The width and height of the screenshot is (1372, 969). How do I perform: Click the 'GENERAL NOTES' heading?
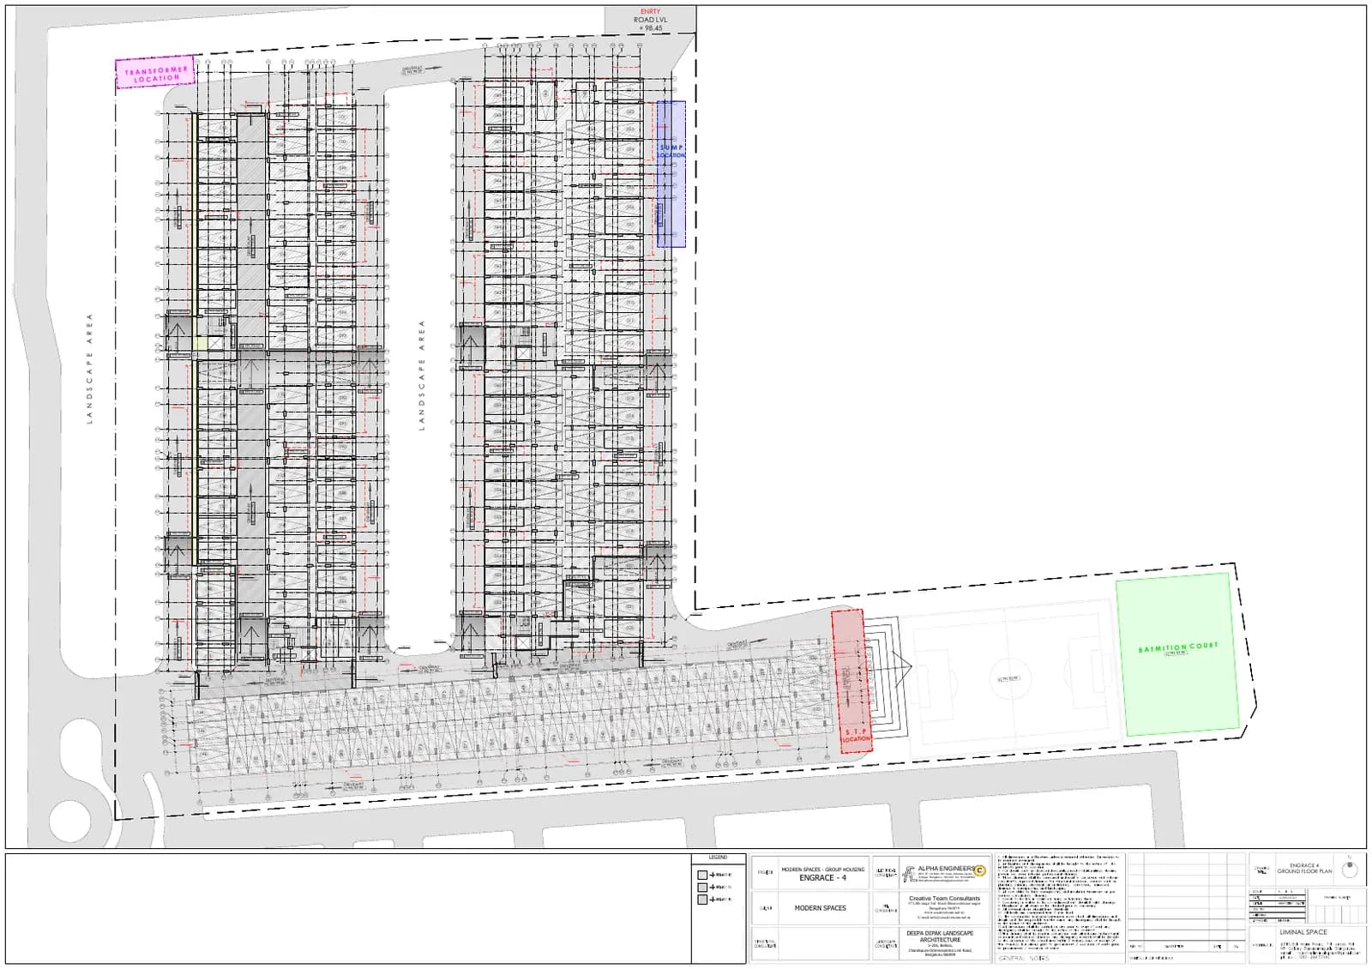tap(1024, 959)
